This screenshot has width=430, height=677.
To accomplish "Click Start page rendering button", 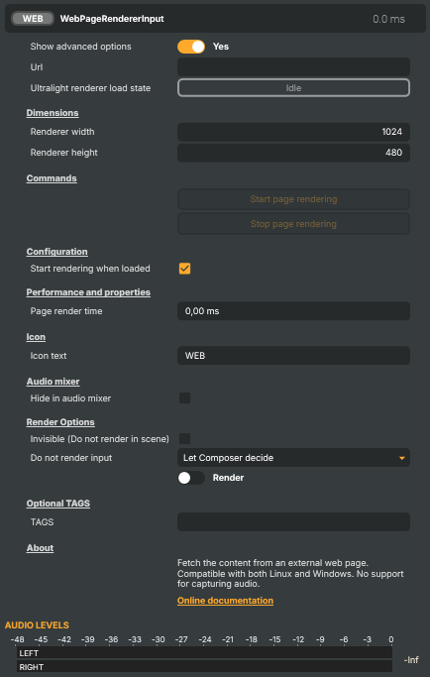I will pyautogui.click(x=293, y=199).
